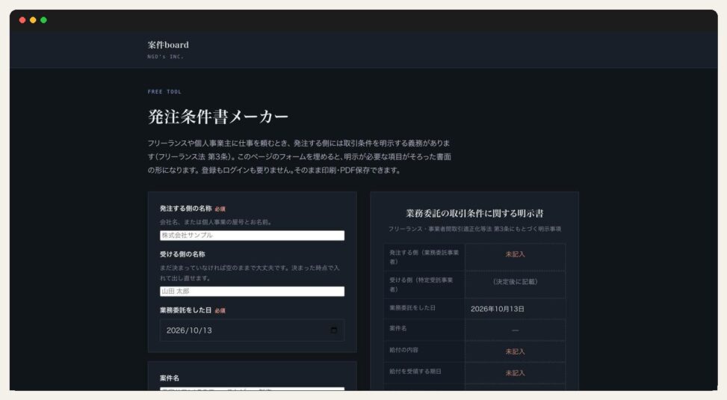Click the helper text 会社名、または個人事業の屋号とお名前。
This screenshot has width=727, height=400.
click(x=216, y=222)
